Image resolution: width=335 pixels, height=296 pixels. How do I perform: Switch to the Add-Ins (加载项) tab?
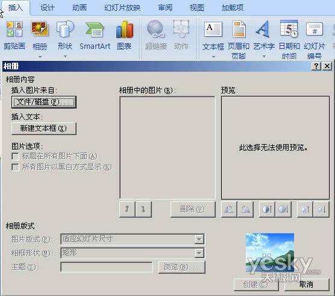tap(233, 8)
